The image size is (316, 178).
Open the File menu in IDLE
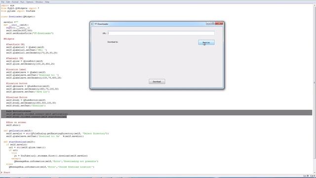point(2,2)
